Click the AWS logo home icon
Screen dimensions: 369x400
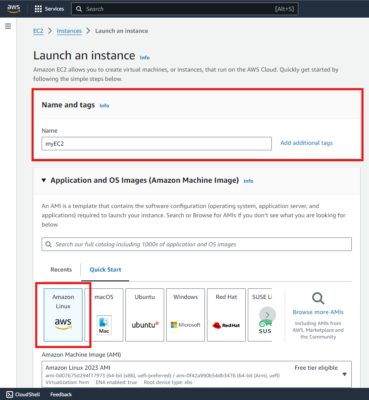tap(13, 9)
